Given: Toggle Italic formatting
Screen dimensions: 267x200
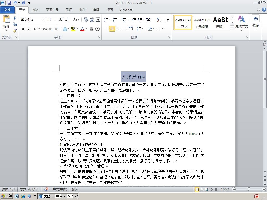Looking at the screenshot, I should click(x=29, y=29).
